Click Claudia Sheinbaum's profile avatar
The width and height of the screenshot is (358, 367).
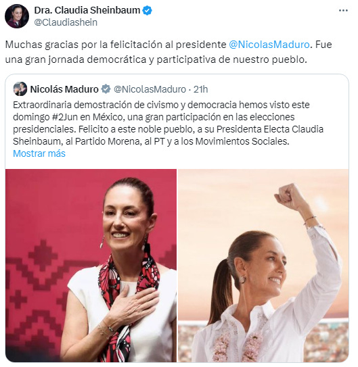click(17, 16)
